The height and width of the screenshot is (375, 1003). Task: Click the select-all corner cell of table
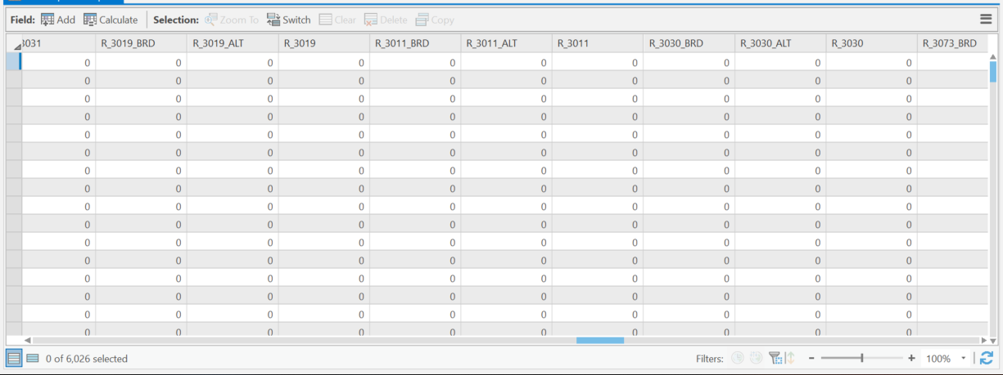(x=14, y=43)
